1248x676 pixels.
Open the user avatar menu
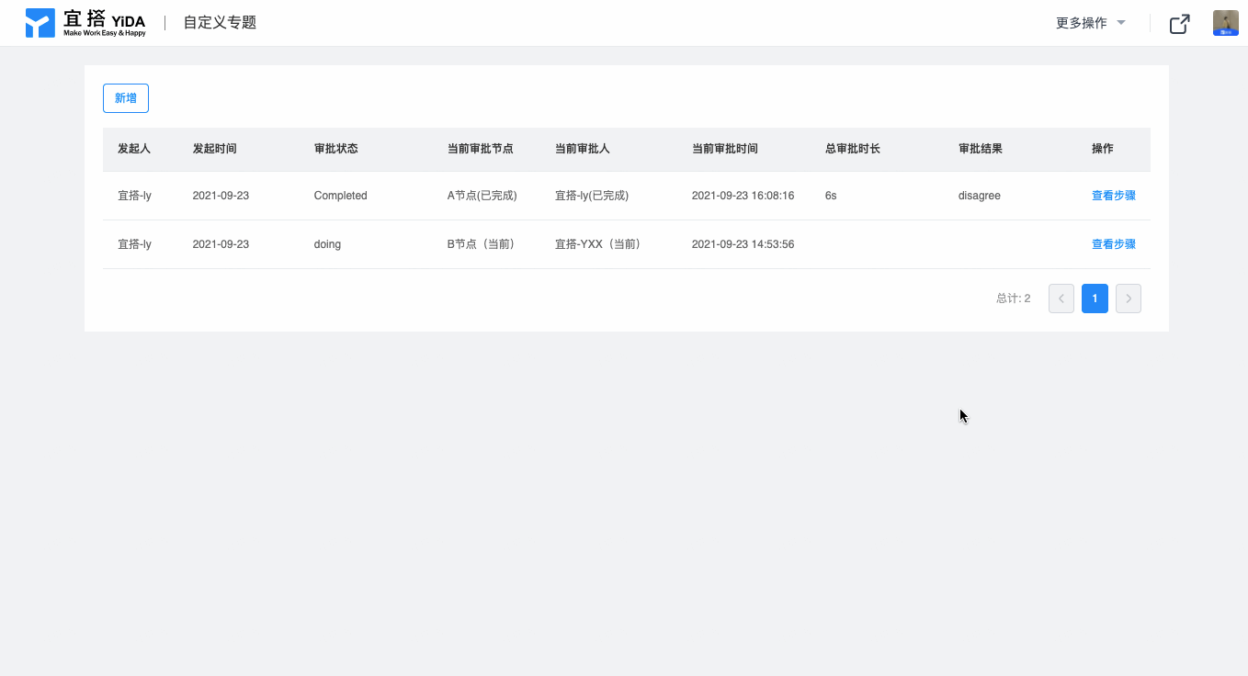point(1225,23)
